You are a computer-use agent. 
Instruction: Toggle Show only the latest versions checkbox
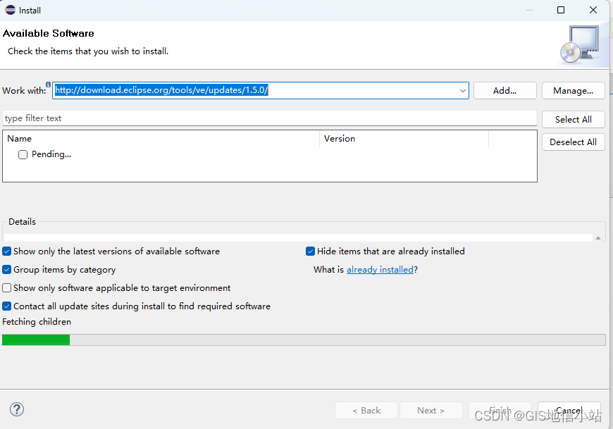coord(6,251)
